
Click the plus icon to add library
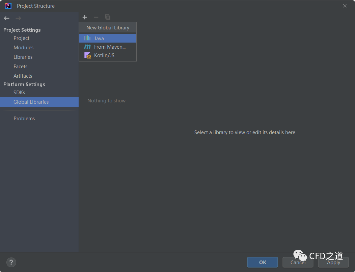[85, 17]
